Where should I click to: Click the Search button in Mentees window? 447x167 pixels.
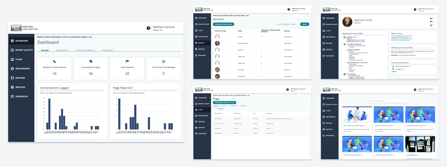[x=305, y=24]
